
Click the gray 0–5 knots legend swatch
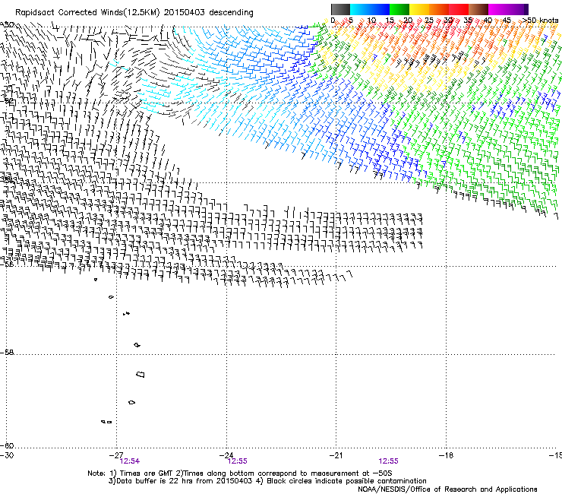tap(340, 9)
